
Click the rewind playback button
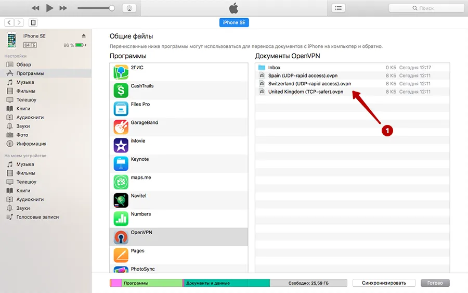[35, 8]
